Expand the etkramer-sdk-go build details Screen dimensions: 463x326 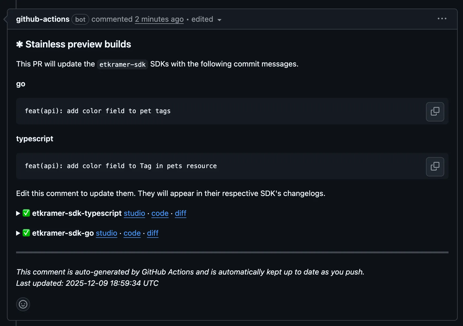(x=18, y=233)
